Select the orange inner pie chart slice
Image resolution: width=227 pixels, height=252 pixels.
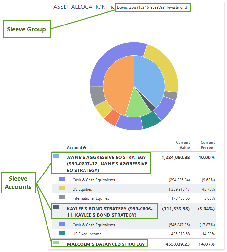(118, 85)
